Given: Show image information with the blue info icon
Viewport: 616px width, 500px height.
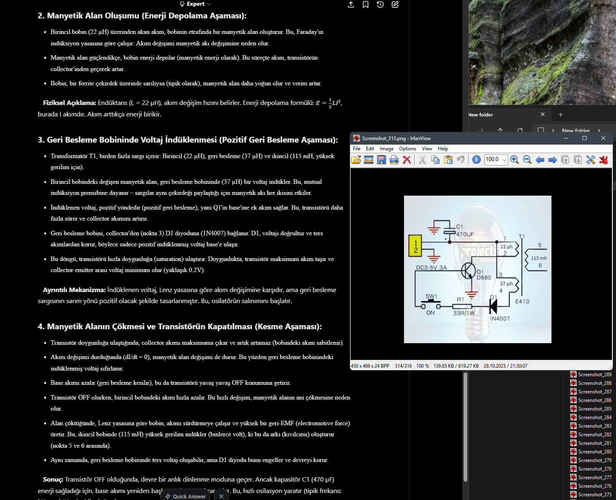Looking at the screenshot, I should click(476, 160).
